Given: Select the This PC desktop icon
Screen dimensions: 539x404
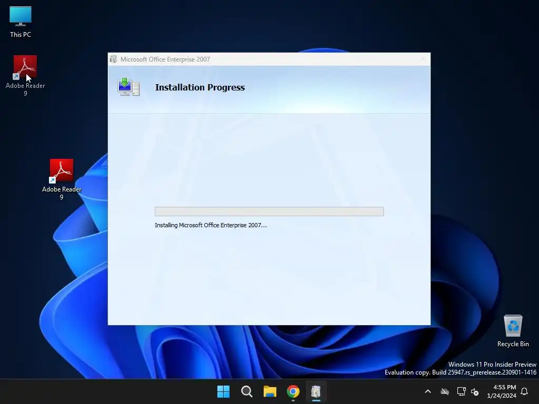Looking at the screenshot, I should pos(21,22).
